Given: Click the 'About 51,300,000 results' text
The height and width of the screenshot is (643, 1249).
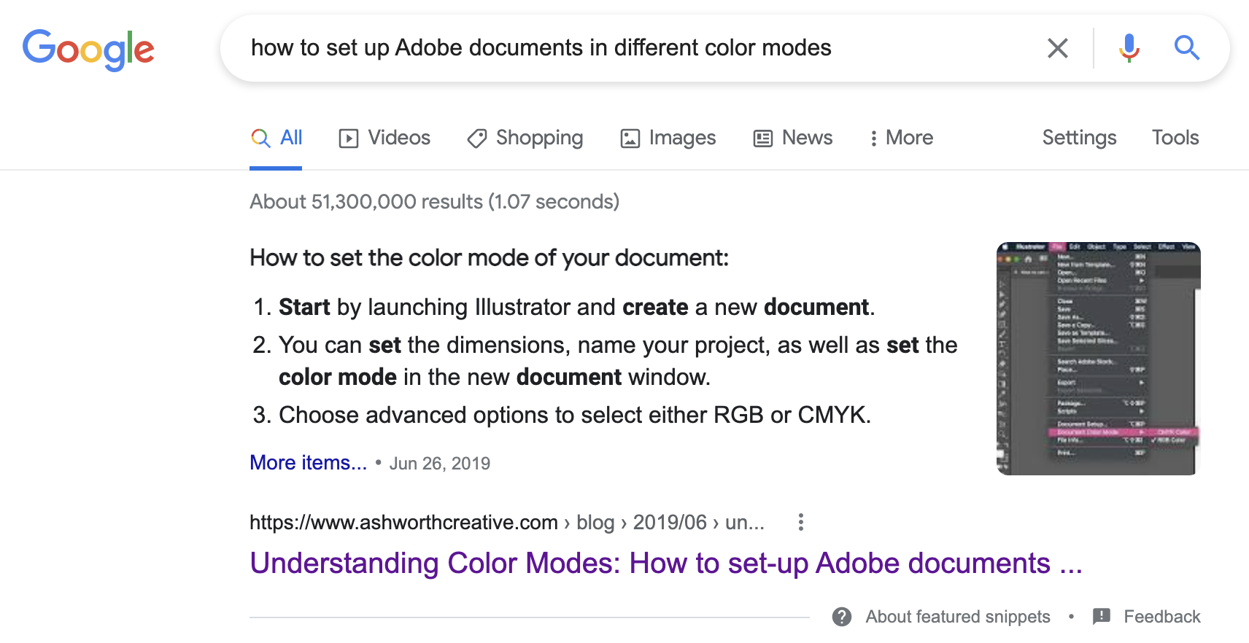Looking at the screenshot, I should point(434,202).
